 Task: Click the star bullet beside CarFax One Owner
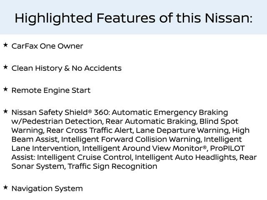[5, 44]
